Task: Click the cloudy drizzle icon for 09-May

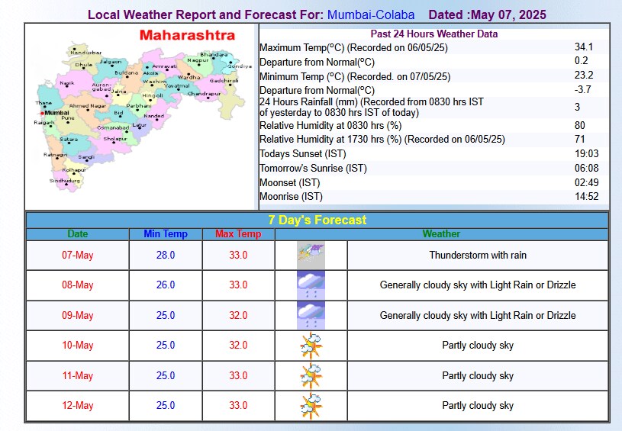Action: (311, 315)
